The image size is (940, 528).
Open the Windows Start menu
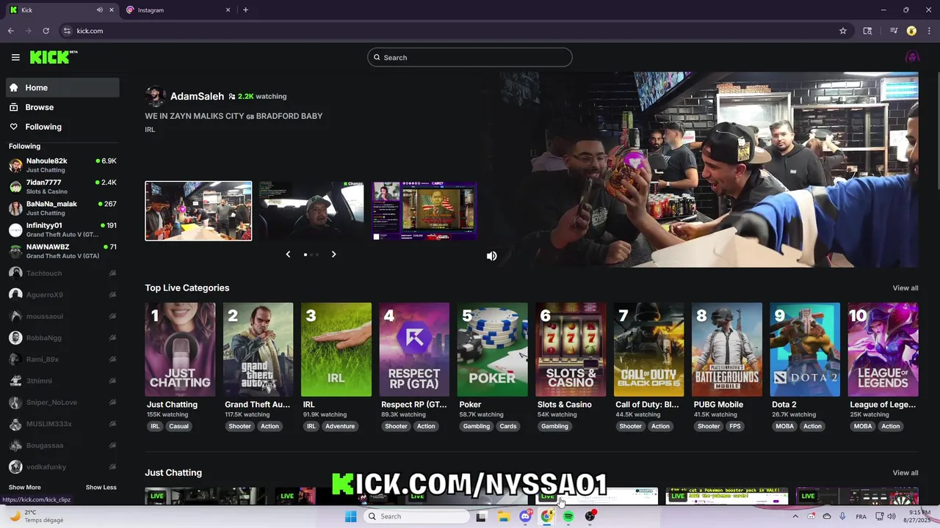click(351, 516)
